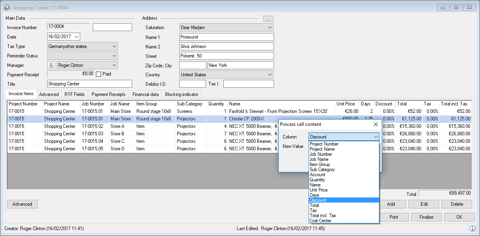Select Cost Center in the dropdown list
480x236 pixels.
point(320,221)
